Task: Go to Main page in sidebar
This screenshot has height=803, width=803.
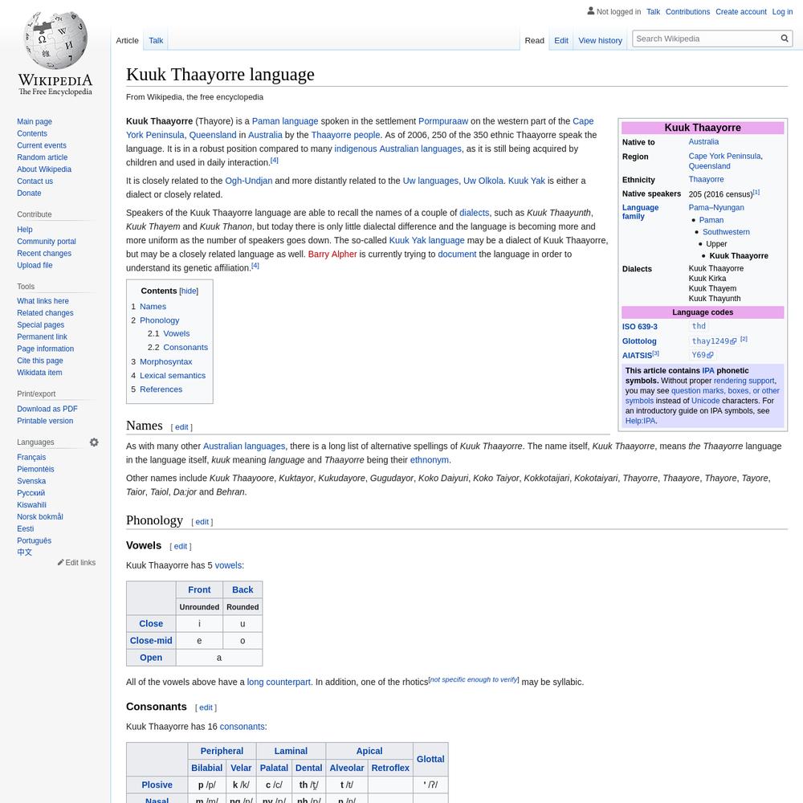Action: point(35,121)
